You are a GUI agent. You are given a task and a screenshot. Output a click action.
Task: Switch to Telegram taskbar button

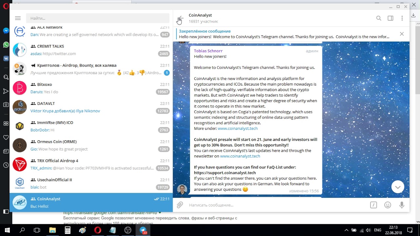(x=143, y=230)
